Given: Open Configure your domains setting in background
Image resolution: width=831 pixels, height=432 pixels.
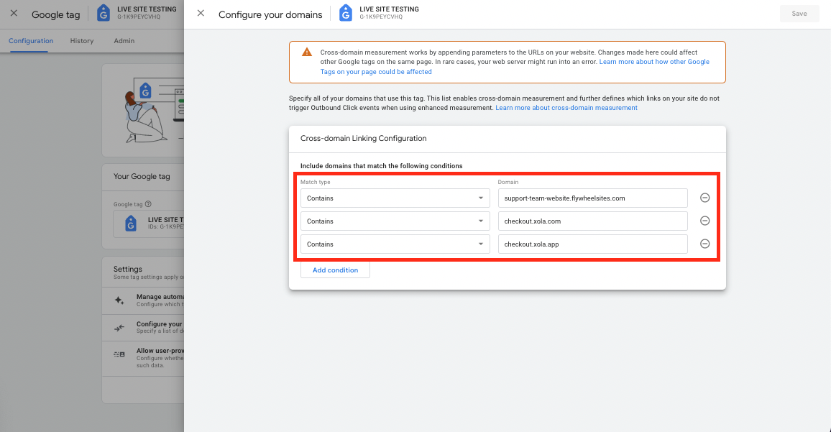Looking at the screenshot, I should coord(143,328).
